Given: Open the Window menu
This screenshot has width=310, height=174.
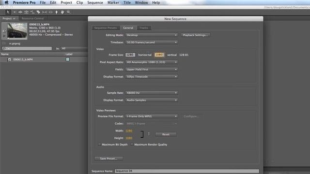Looking at the screenshot, I should pos(141,2).
